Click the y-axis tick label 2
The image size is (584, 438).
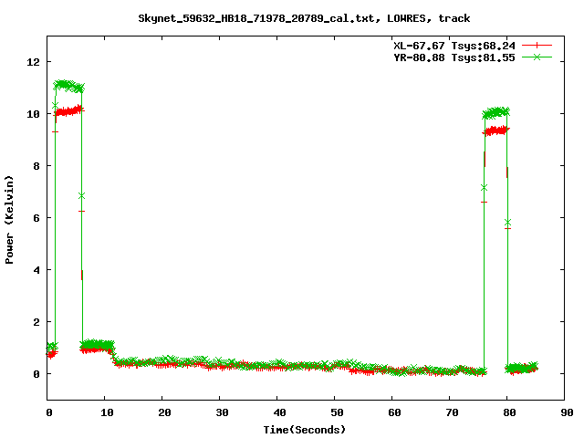point(36,322)
